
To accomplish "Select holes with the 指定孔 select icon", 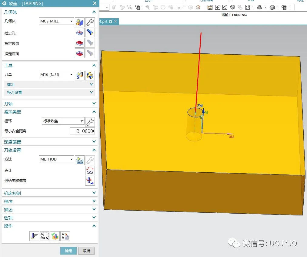I will pyautogui.click(x=80, y=32).
